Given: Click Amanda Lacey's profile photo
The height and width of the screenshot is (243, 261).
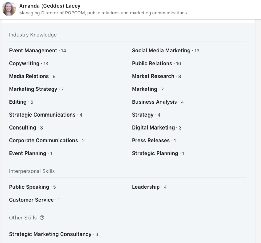Looking at the screenshot, I should click(9, 9).
